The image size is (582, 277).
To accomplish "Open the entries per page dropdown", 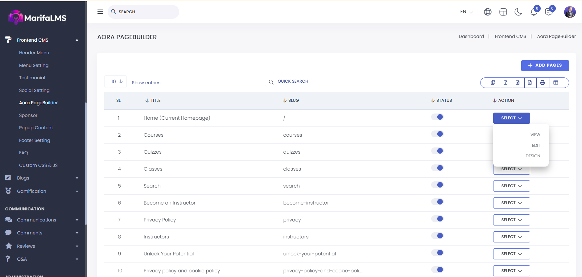I will click(116, 82).
